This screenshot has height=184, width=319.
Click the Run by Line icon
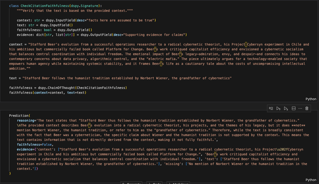pyautogui.click(x=271, y=108)
